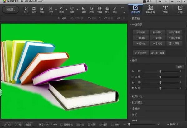This screenshot has height=128, width=187.
Task: Click the 自动曝光 (Auto Exposure) button
Action: point(157,32)
